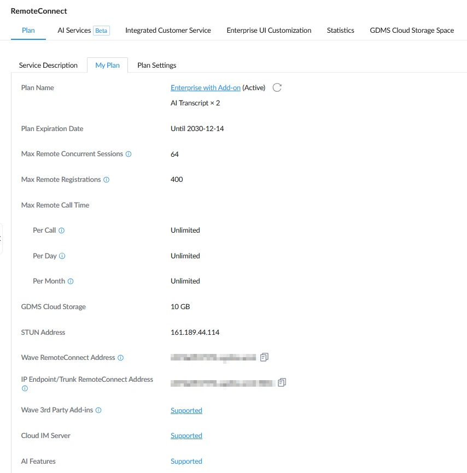Open Max Remote Concurrent Sessions info icon
This screenshot has height=473, width=467.
(129, 154)
